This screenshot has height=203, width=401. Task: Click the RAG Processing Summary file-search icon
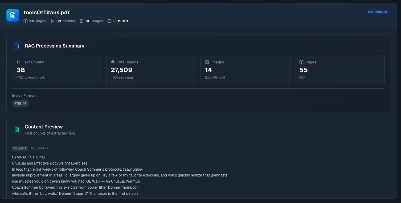click(x=17, y=46)
